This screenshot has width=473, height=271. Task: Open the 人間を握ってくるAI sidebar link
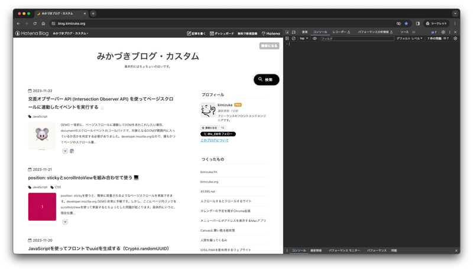click(x=214, y=240)
